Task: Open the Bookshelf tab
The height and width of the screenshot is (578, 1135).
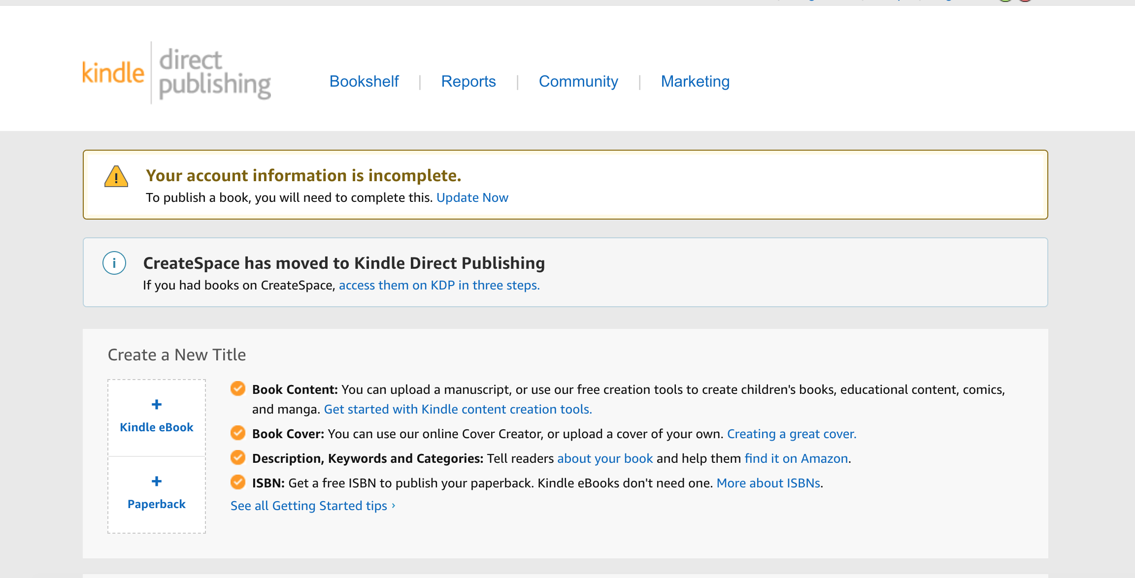Action: click(x=364, y=81)
